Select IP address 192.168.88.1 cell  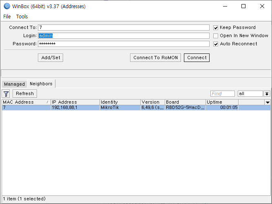click(x=75, y=107)
